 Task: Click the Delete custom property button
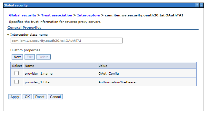click(44, 57)
